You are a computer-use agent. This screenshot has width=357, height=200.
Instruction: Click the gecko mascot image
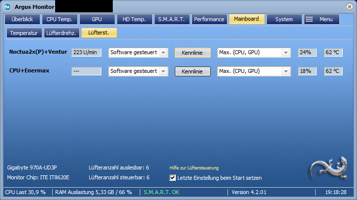pos(329,168)
